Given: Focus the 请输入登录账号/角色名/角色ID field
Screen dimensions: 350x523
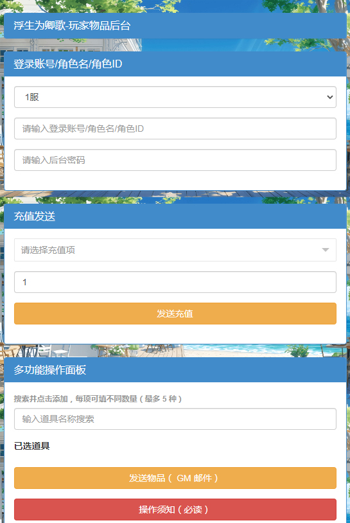Looking at the screenshot, I should tap(175, 129).
